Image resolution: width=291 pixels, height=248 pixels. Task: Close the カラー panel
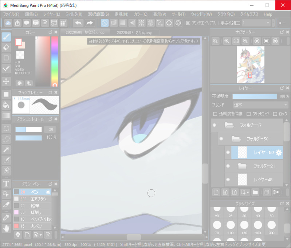point(56,32)
